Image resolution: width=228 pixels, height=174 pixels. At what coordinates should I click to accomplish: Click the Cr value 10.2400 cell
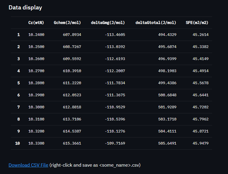[x=36, y=35]
